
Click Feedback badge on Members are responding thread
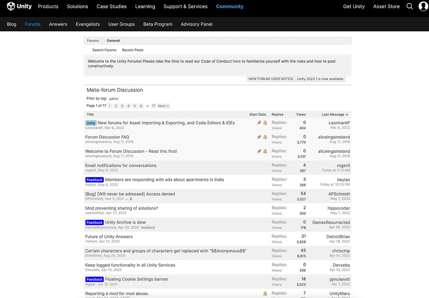(x=94, y=180)
